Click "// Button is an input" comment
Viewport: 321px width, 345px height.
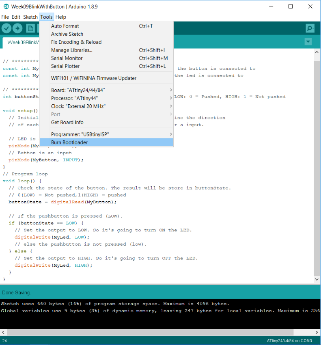click(40, 153)
